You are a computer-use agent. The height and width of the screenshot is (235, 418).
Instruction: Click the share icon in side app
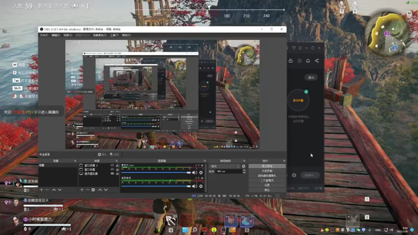click(317, 61)
